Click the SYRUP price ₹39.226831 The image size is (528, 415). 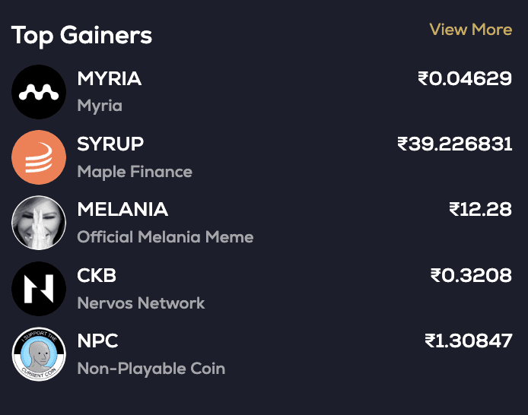click(454, 144)
